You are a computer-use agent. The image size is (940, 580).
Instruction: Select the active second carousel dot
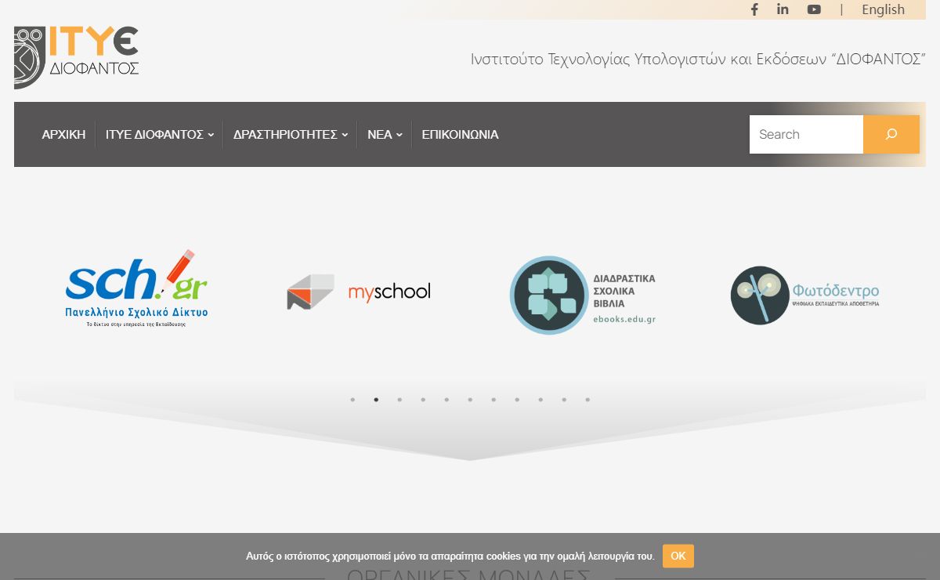pyautogui.click(x=376, y=400)
